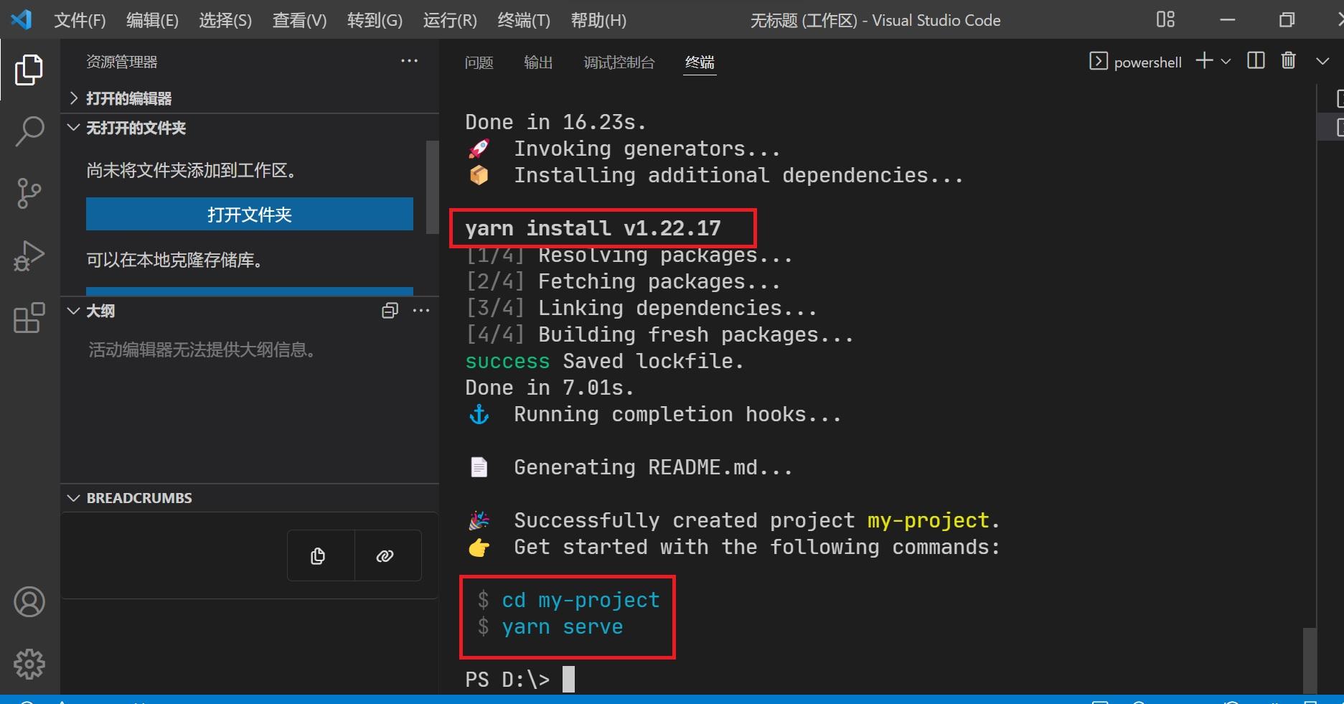Open the Search view in the activity bar

pos(29,131)
